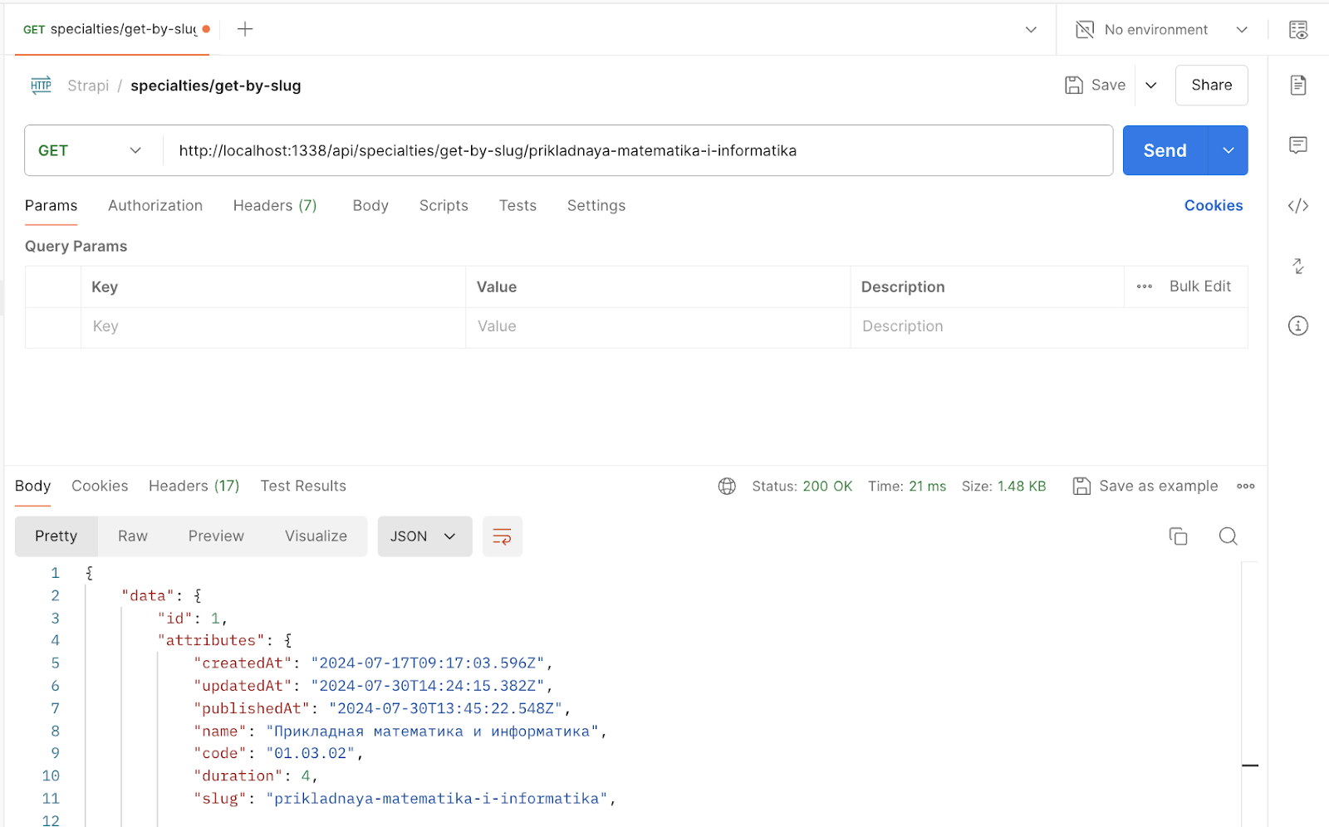Image resolution: width=1329 pixels, height=827 pixels.
Task: Open the Headers (7) request tab
Action: 275,205
